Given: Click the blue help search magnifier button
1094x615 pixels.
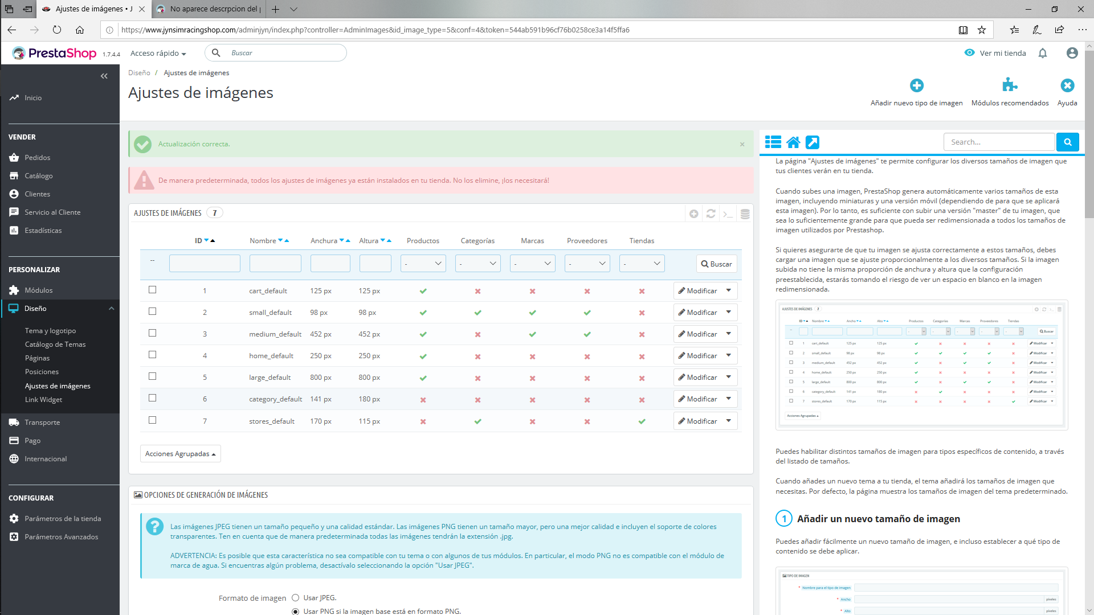Looking at the screenshot, I should tap(1067, 142).
